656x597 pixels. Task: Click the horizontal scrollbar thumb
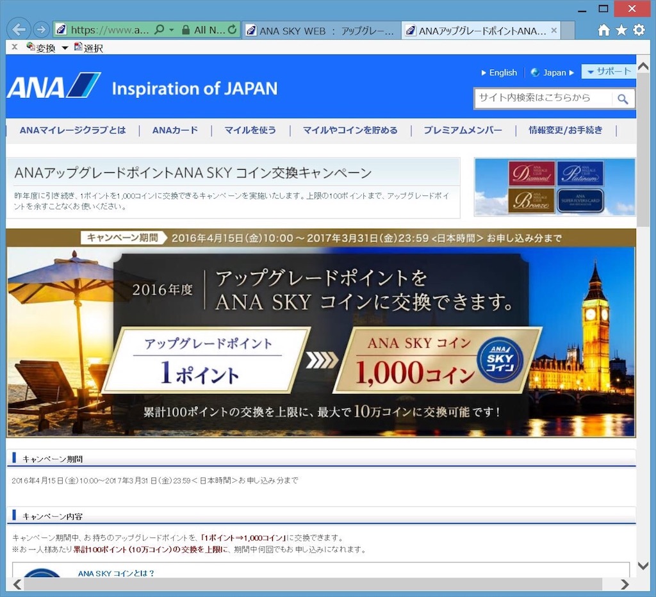313,584
